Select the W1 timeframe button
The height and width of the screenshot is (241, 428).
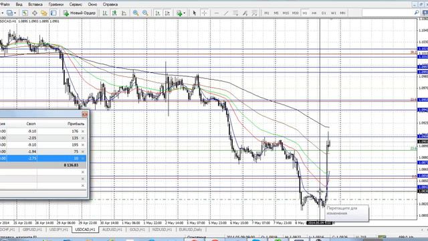333,13
